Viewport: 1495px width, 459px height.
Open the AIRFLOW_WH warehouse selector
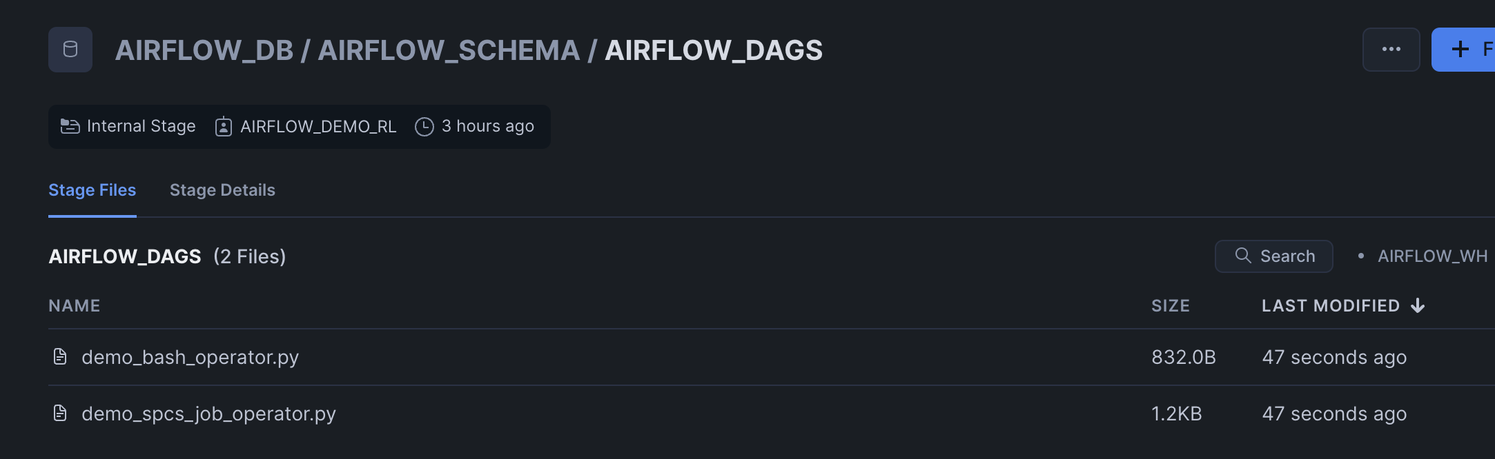(1433, 256)
